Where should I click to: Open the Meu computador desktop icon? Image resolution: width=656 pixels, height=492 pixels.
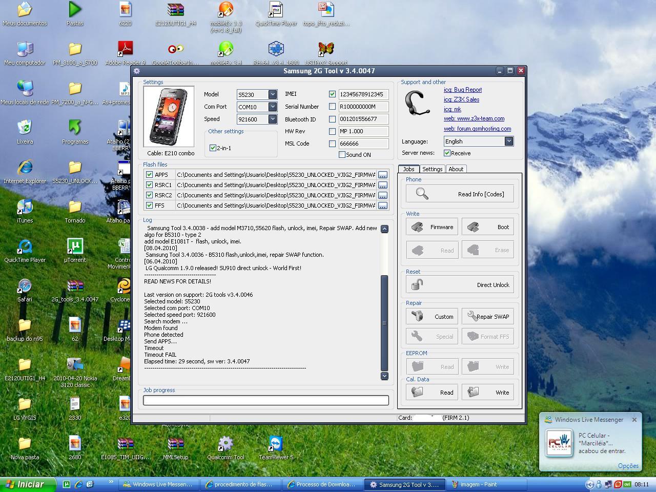(25, 53)
